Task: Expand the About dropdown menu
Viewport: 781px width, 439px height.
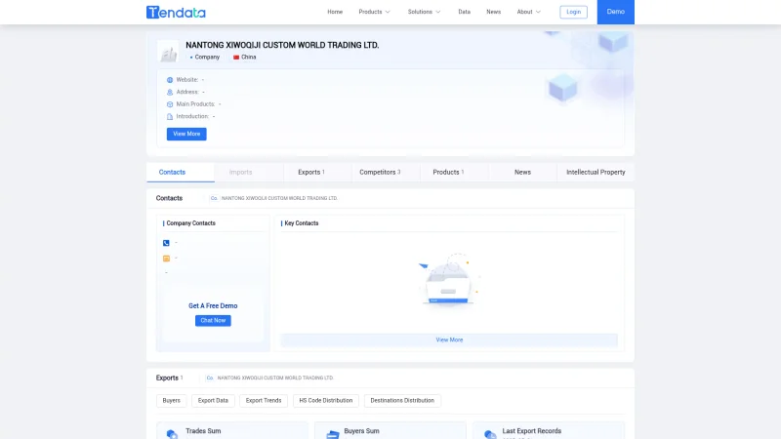Action: point(528,12)
